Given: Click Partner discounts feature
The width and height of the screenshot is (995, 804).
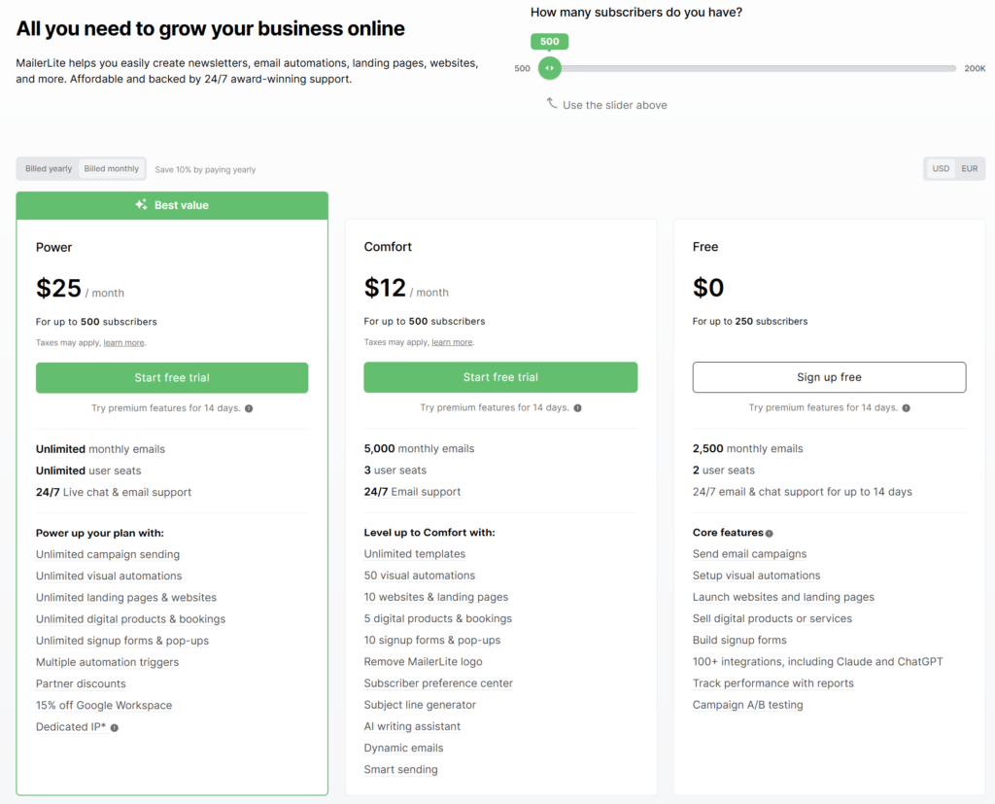Looking at the screenshot, I should point(81,684).
